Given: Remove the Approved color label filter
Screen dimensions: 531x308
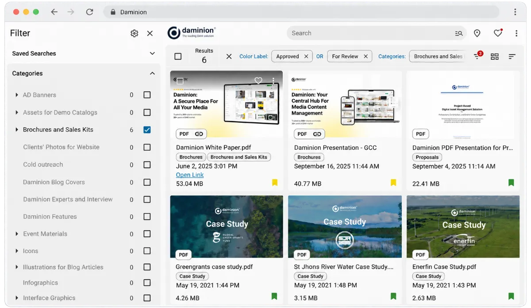Looking at the screenshot, I should point(306,57).
